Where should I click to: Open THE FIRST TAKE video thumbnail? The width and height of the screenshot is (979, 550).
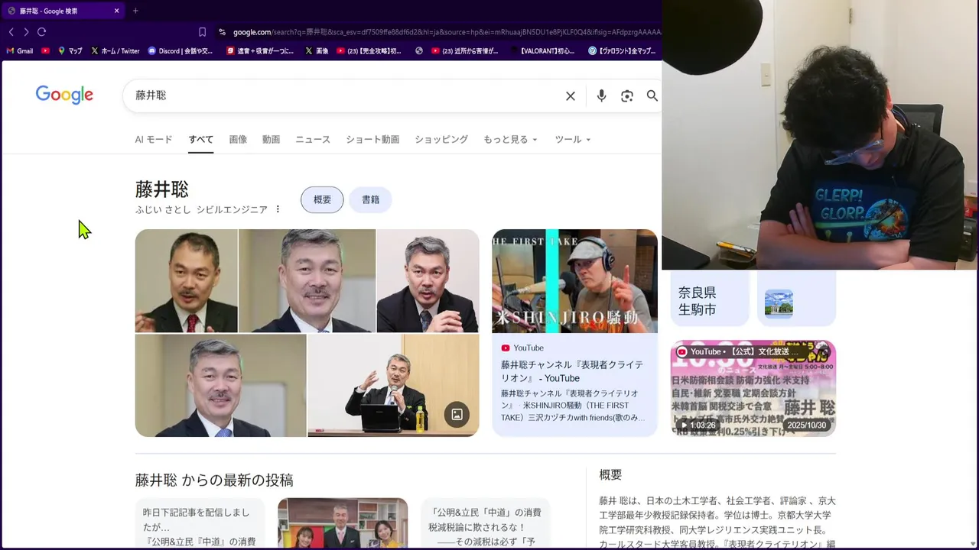click(574, 281)
